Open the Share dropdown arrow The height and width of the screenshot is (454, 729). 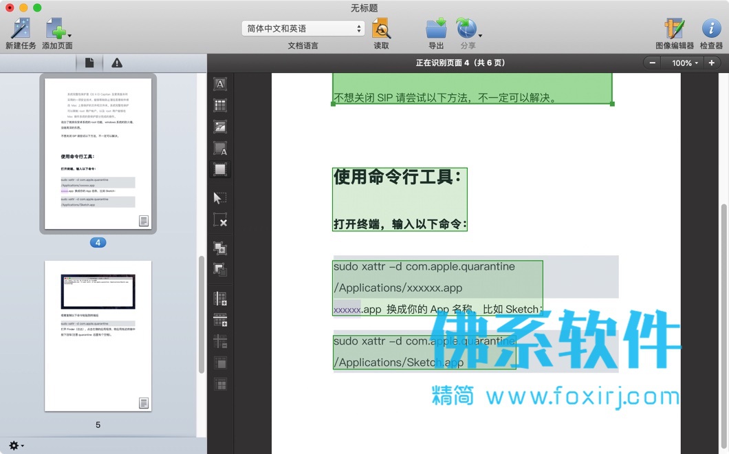point(480,36)
